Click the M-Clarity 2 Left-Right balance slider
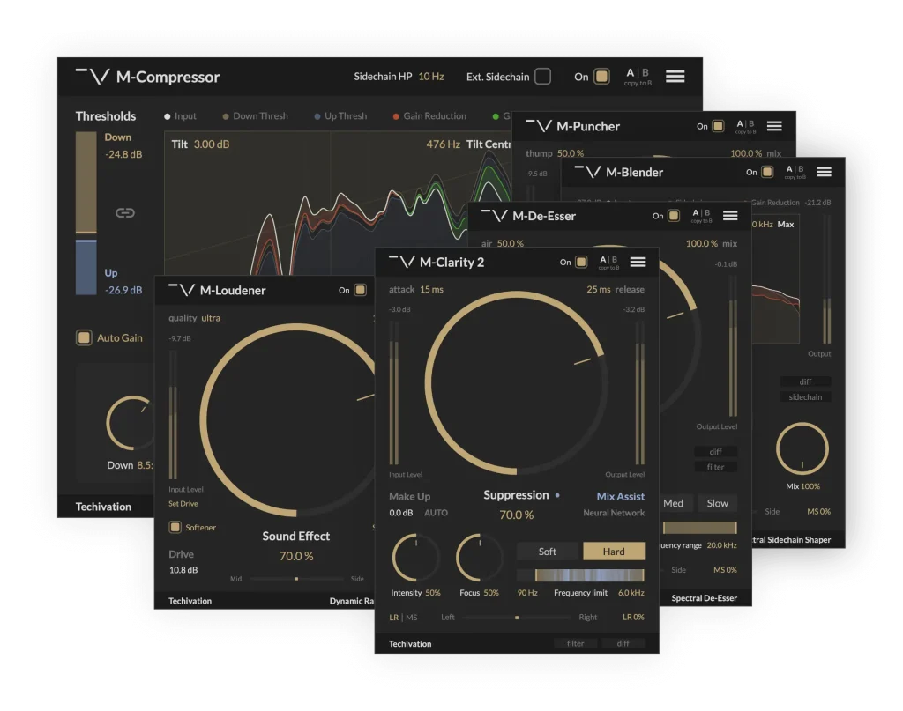903x711 pixels. (x=517, y=618)
